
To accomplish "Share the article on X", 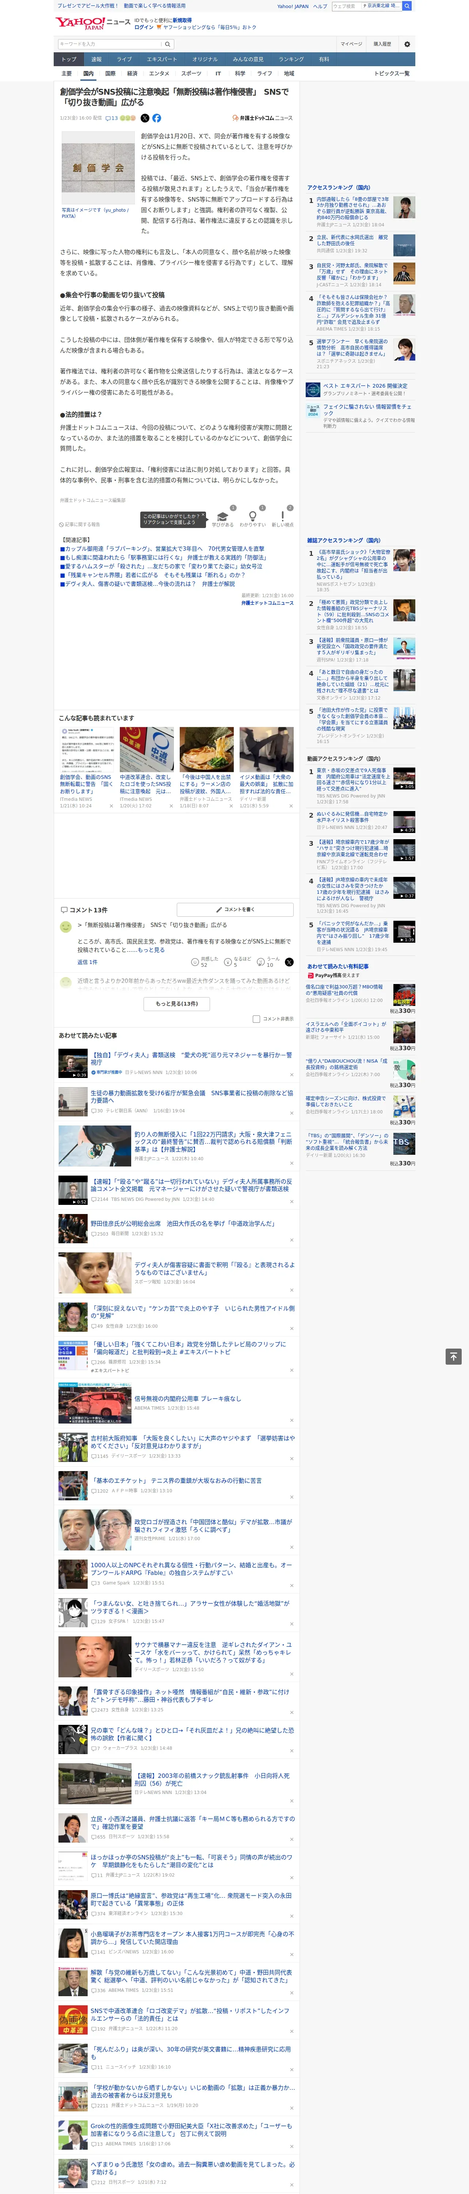I will tap(145, 118).
